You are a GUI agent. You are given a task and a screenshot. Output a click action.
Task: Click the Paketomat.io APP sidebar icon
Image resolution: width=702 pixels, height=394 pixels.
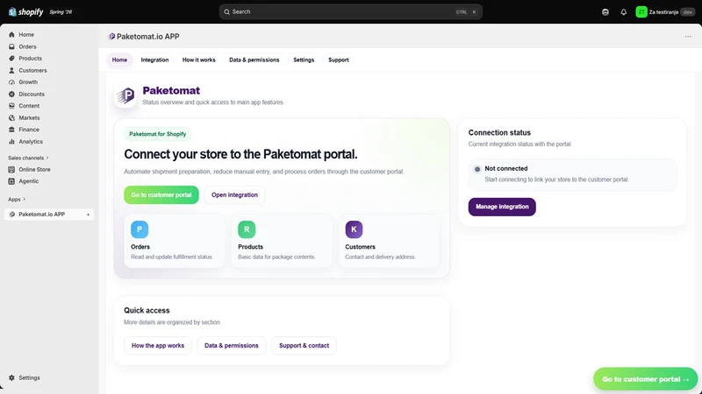pyautogui.click(x=12, y=215)
